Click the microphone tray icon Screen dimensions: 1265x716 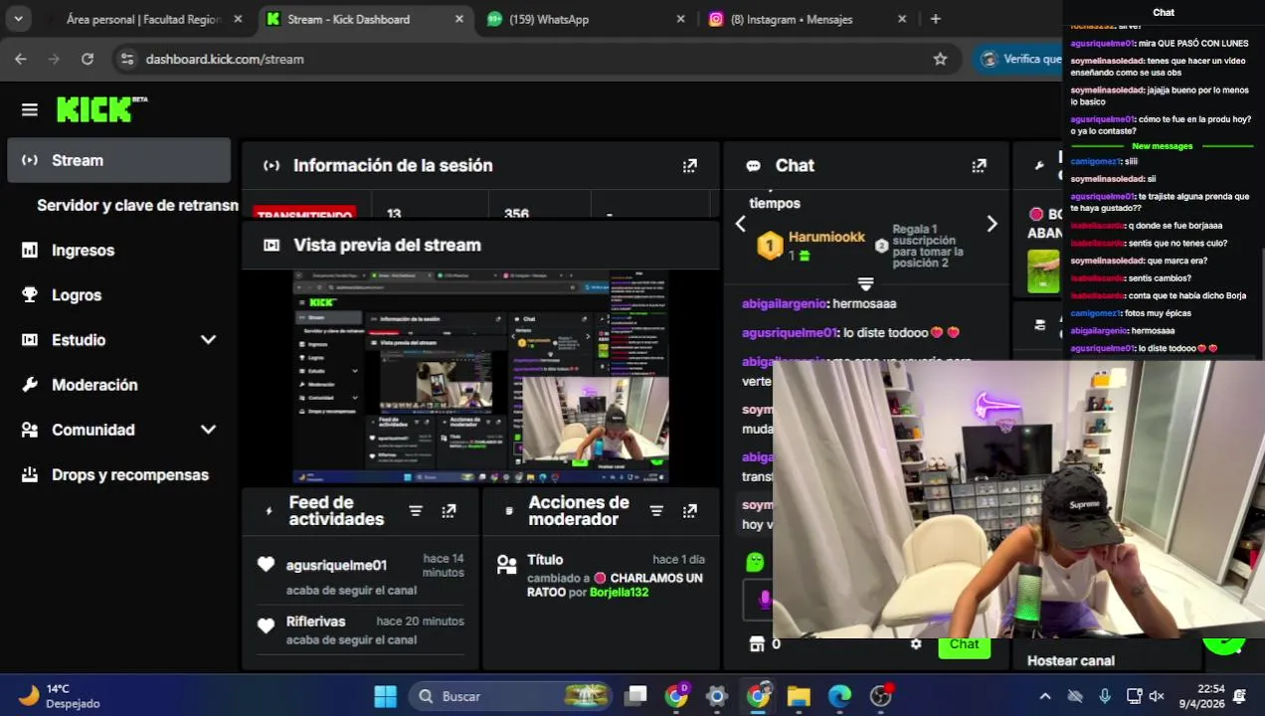1104,696
